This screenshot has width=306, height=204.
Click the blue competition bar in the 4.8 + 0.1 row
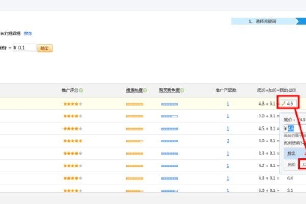169,104
